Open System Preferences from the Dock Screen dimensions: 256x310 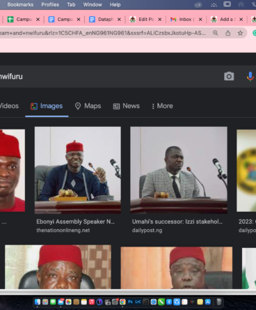point(115,302)
